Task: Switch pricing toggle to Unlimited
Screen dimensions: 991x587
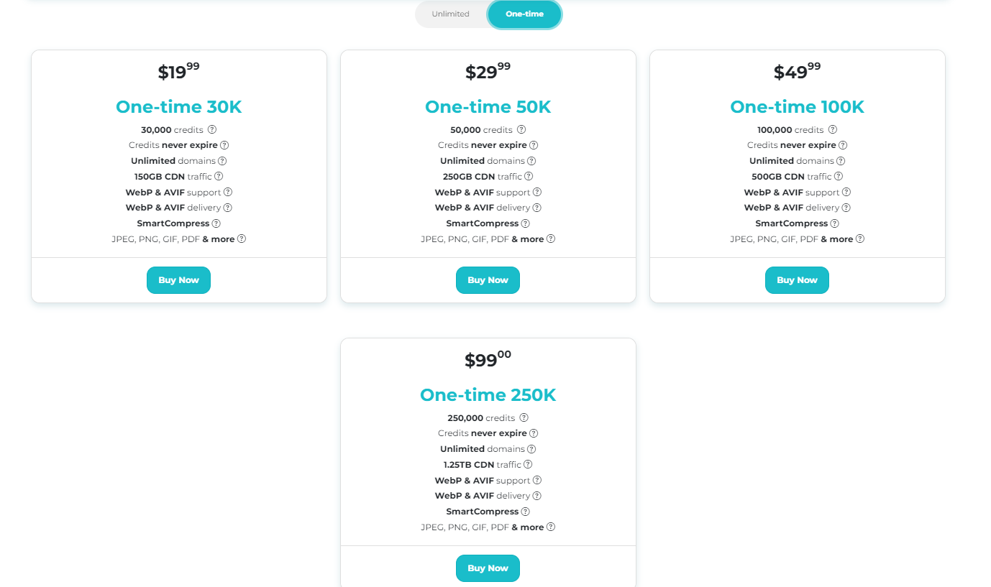Action: pyautogui.click(x=451, y=14)
